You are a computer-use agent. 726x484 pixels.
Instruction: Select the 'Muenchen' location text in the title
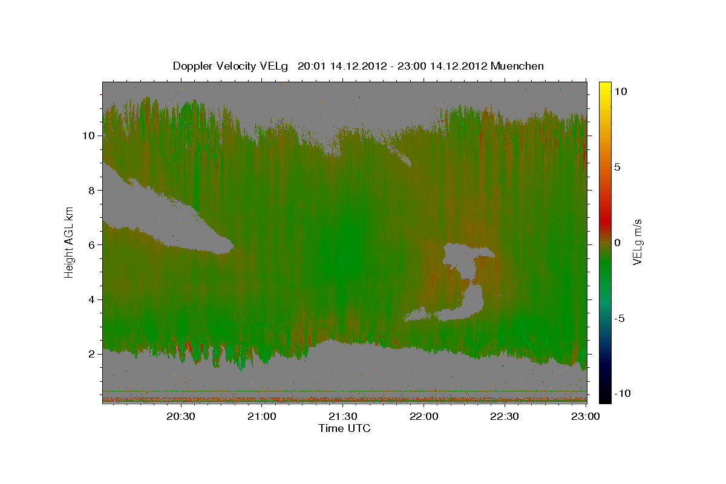pos(518,66)
